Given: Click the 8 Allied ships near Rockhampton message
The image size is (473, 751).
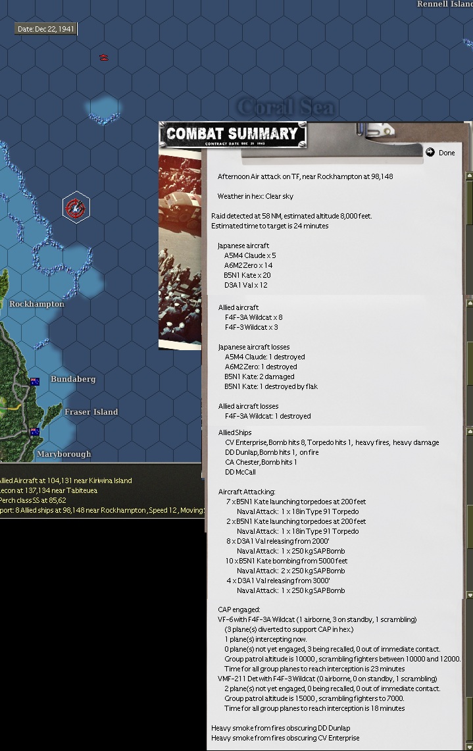Looking at the screenshot, I should tap(102, 510).
